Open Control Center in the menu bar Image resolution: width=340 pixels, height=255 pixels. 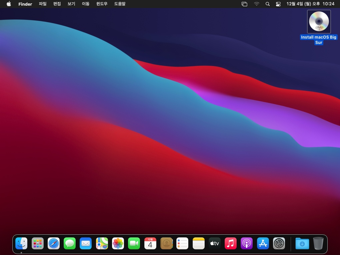click(x=278, y=4)
